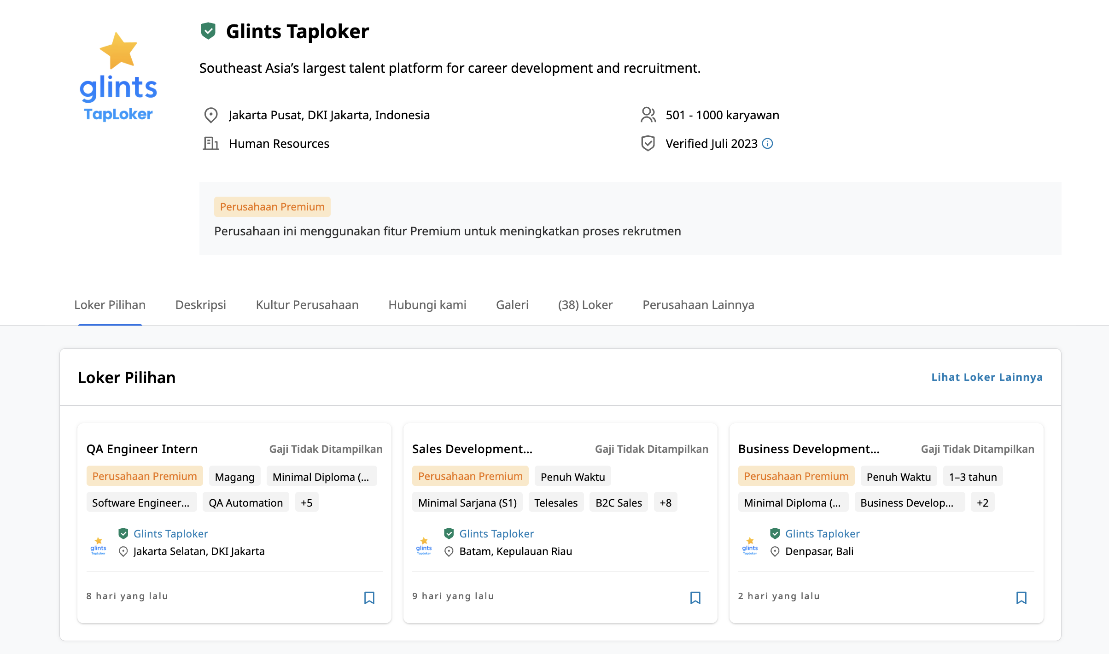The width and height of the screenshot is (1109, 654).
Task: Click the building icon beside Human Resources
Action: coord(211,144)
